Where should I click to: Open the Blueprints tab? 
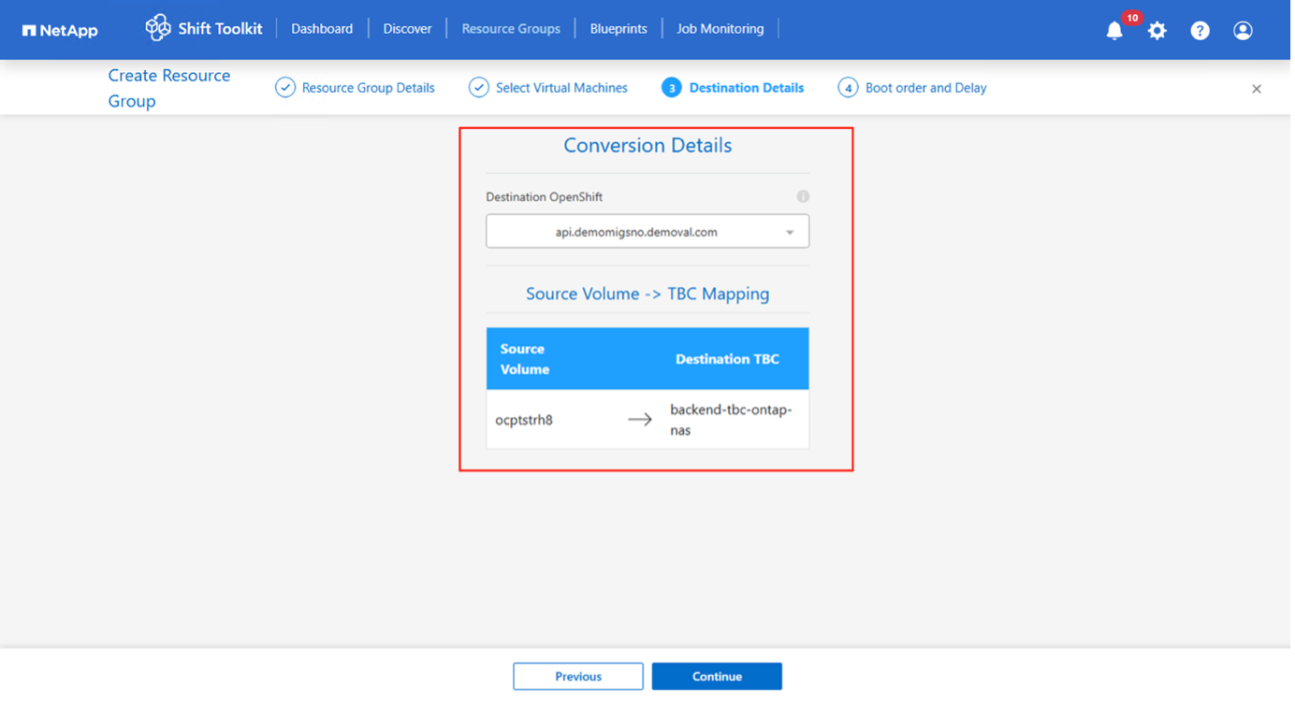(618, 29)
